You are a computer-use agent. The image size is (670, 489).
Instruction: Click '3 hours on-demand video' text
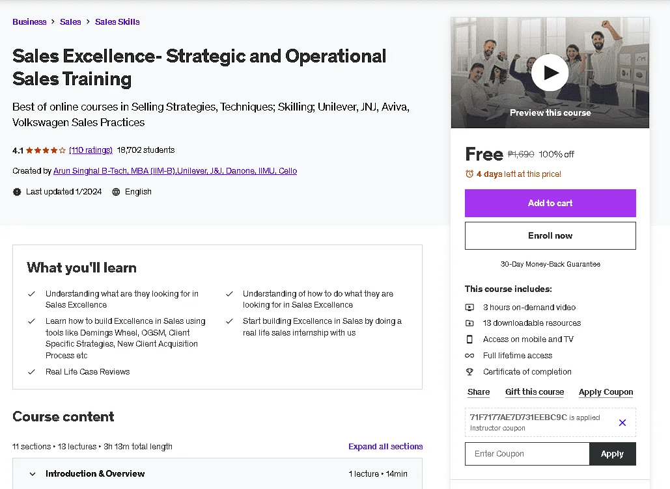pos(529,307)
